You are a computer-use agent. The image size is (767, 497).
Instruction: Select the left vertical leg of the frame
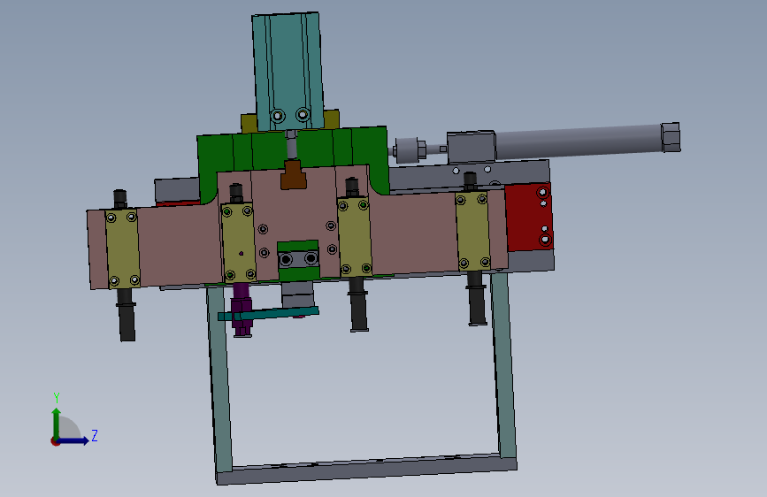220,379
